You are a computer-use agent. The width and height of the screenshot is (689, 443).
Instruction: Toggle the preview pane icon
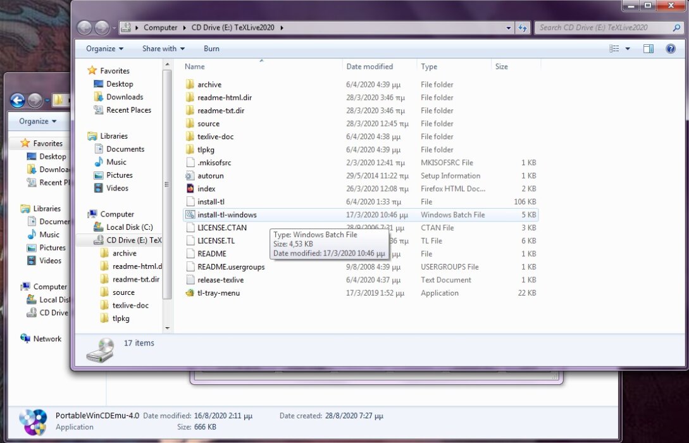[648, 49]
